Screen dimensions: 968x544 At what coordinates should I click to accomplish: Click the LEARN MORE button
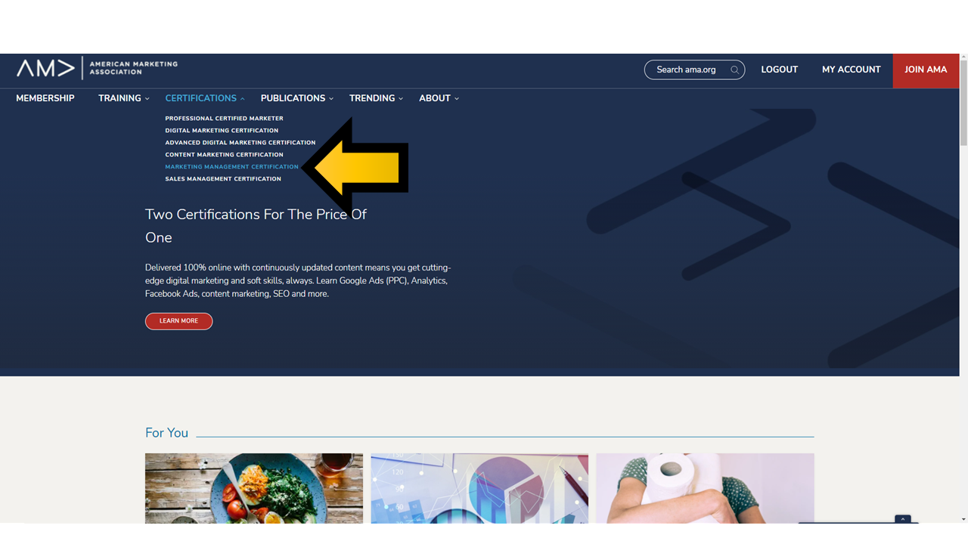click(x=178, y=321)
